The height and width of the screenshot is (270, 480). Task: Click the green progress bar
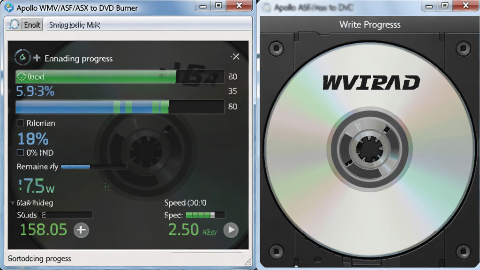120,76
